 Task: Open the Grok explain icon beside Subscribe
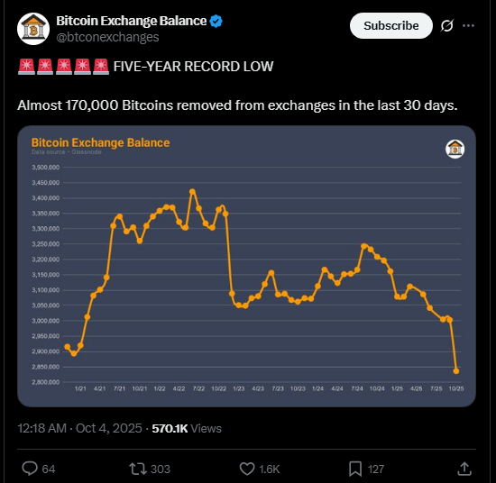tap(447, 26)
